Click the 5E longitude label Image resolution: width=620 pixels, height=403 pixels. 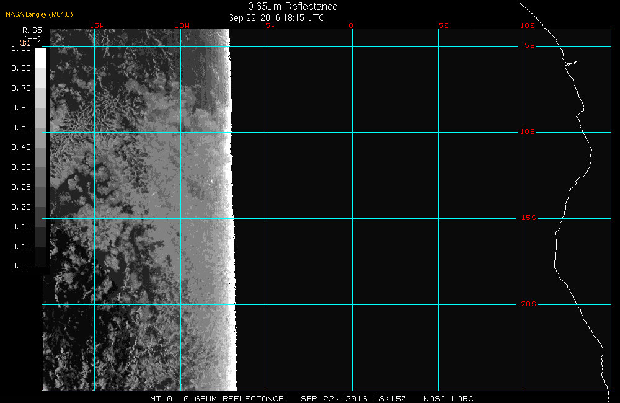pyautogui.click(x=443, y=25)
